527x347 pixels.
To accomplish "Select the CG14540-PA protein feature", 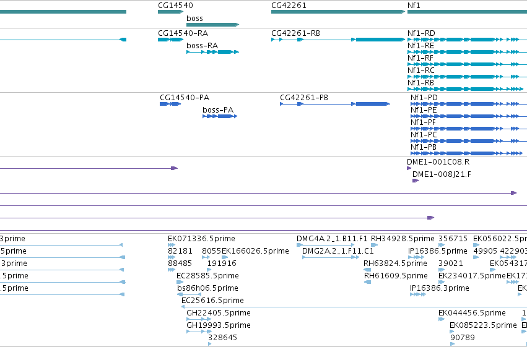I will 170,104.
